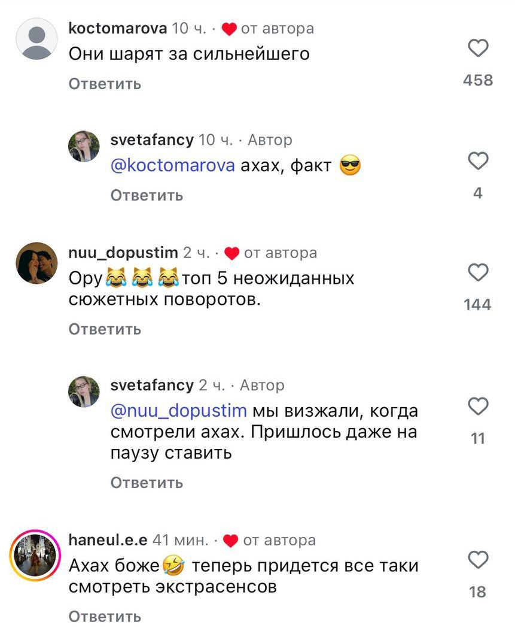Reply to koctomarova's comment via Ответить
The image size is (515, 640).
tap(105, 84)
